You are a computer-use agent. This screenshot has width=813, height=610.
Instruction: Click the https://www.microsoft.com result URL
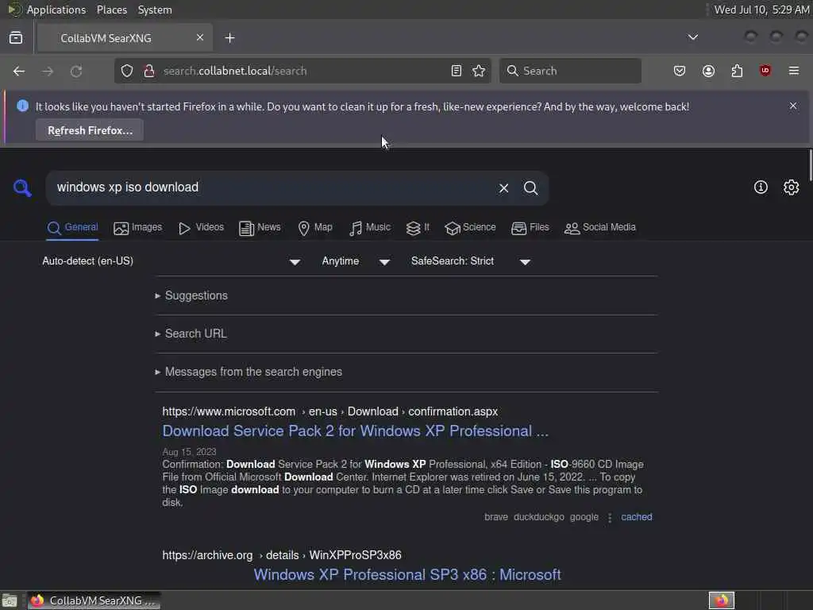pos(329,411)
